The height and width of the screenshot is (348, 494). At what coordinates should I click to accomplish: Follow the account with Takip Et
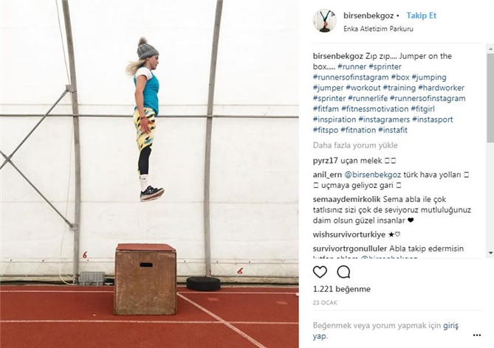(421, 15)
